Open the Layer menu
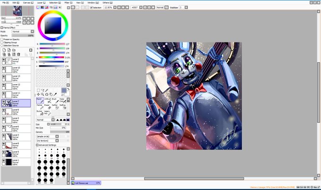321x190 pixels. click(42, 3)
